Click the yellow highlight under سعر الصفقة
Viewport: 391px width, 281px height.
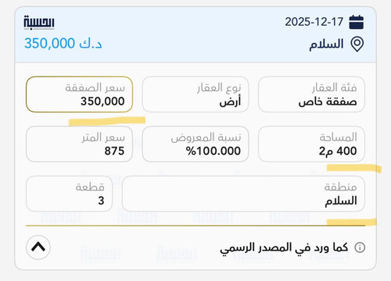click(107, 121)
